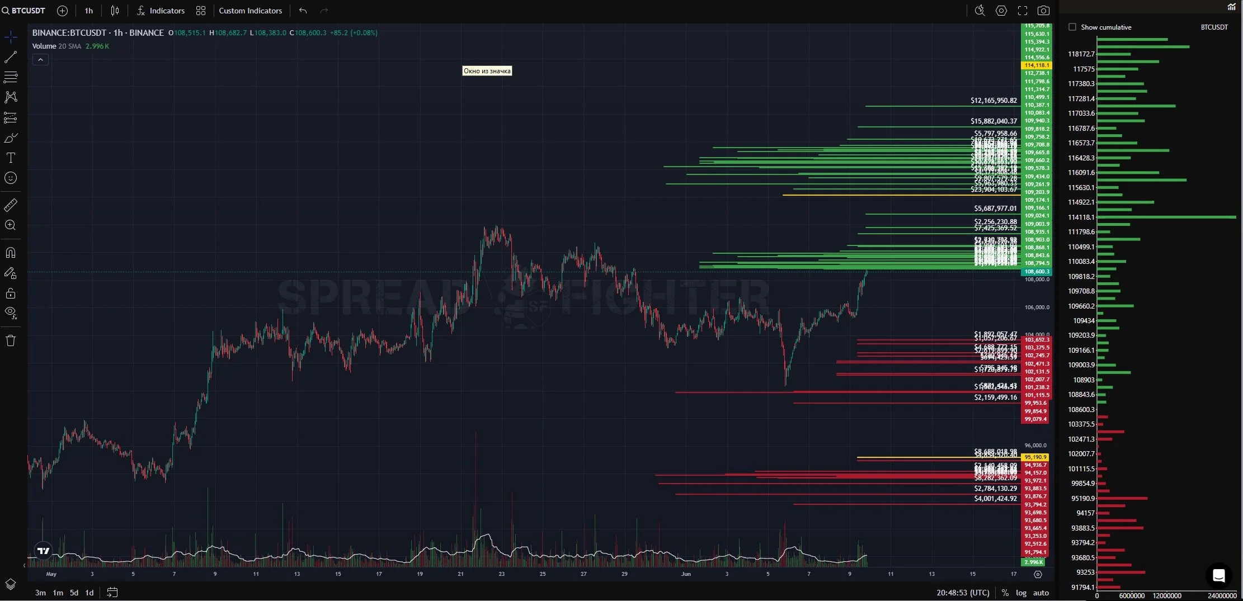This screenshot has width=1243, height=601.
Task: Click the 114118.1 row in order book
Action: pyautogui.click(x=1152, y=217)
